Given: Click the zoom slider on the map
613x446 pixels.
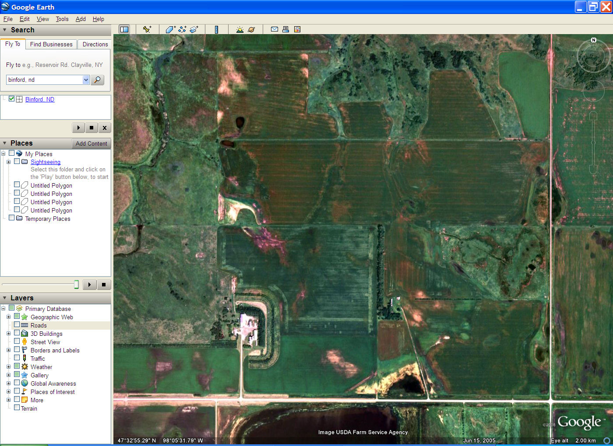Looking at the screenshot, I should 593,143.
